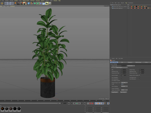Toggle scale key orange square icon

tap(98, 103)
